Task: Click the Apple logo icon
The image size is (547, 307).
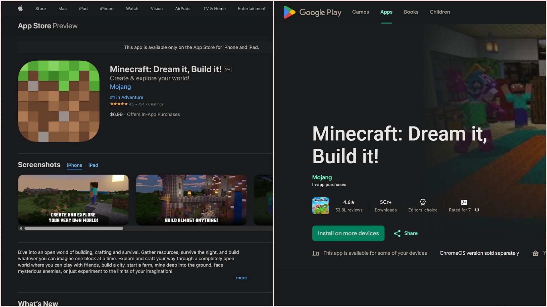Action: (21, 9)
